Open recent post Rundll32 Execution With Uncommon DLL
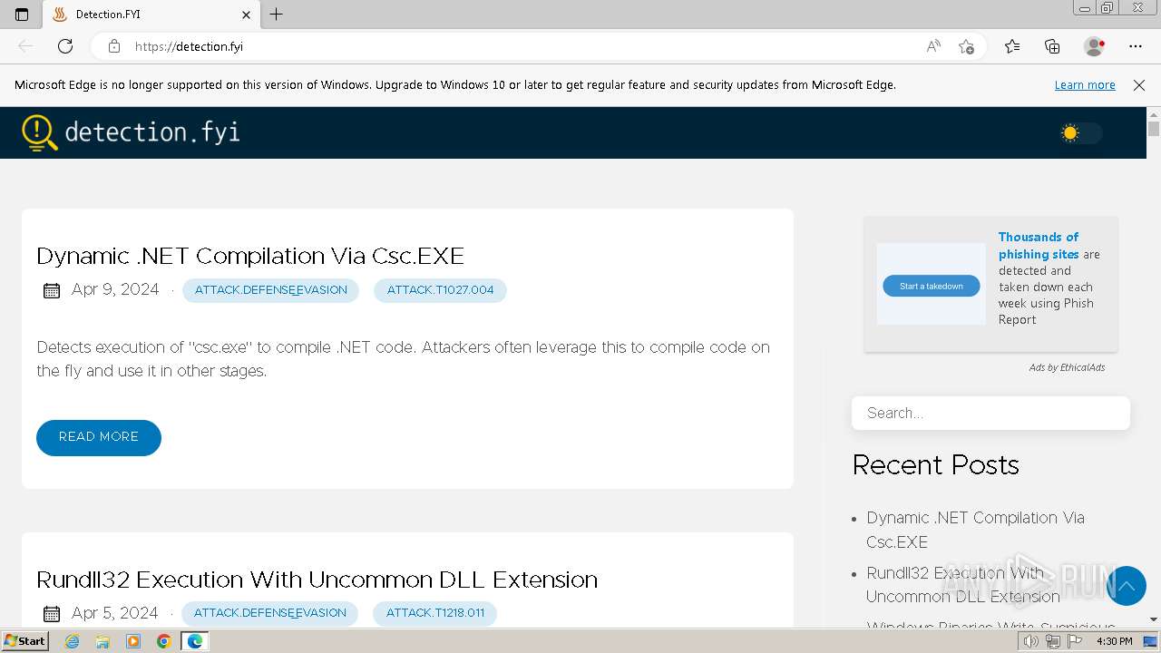Image resolution: width=1161 pixels, height=653 pixels. (963, 585)
